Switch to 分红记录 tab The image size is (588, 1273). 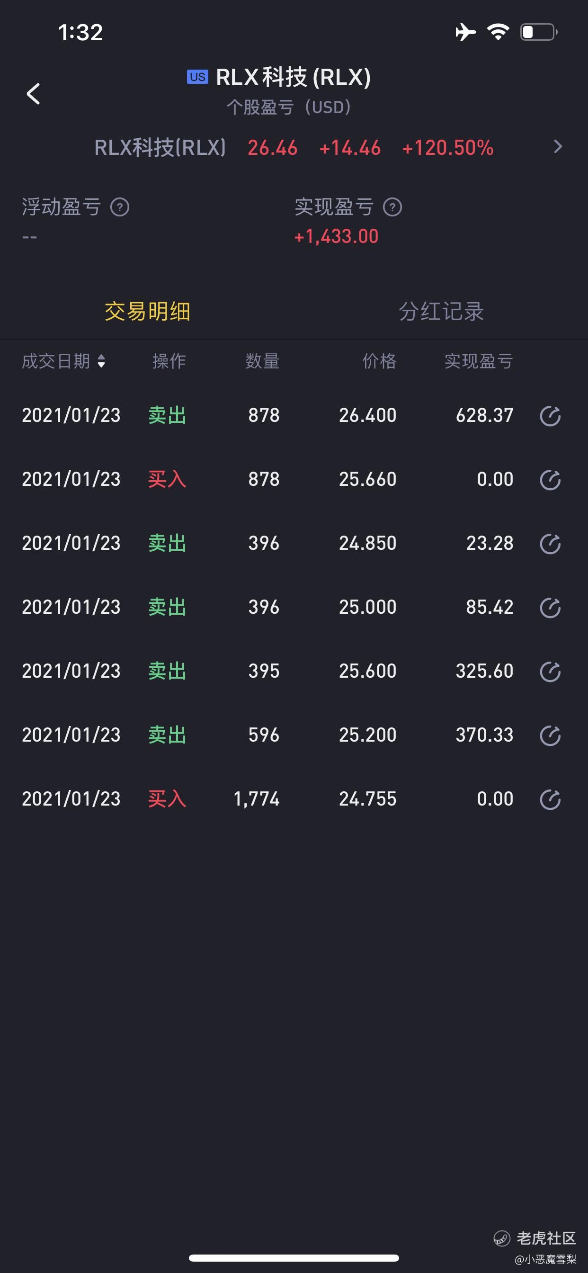point(441,311)
